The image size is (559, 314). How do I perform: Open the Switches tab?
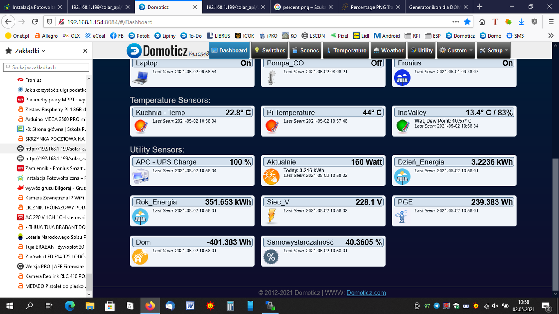tap(269, 50)
